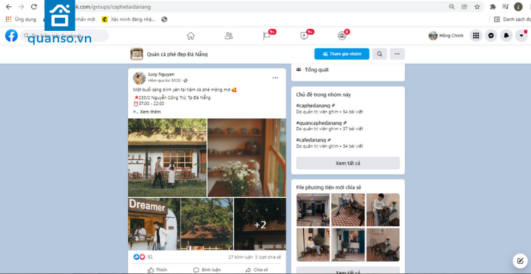Open the tiled roof and trees photo

point(207,224)
